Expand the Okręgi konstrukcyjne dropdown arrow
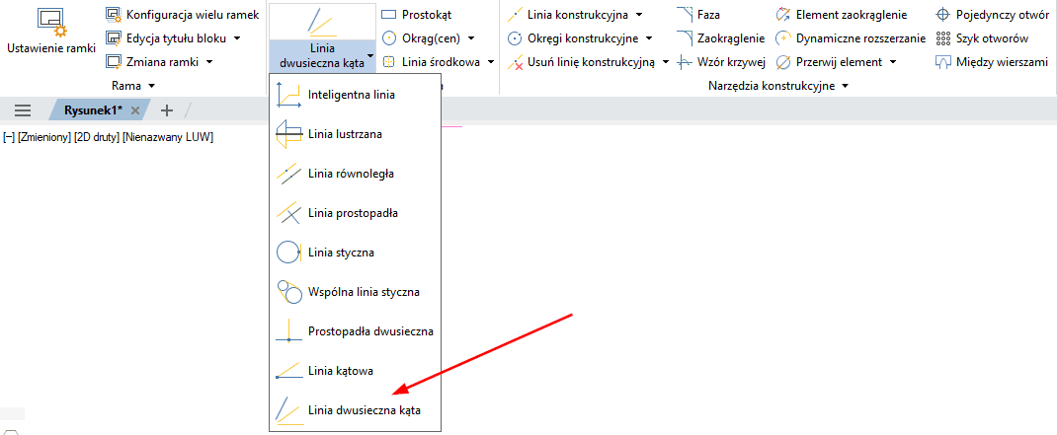The width and height of the screenshot is (1057, 435). click(648, 38)
